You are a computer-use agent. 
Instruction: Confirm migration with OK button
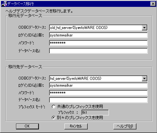click(27, 126)
